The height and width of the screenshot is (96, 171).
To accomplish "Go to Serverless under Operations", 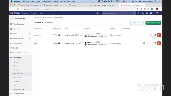I will click(16, 82).
